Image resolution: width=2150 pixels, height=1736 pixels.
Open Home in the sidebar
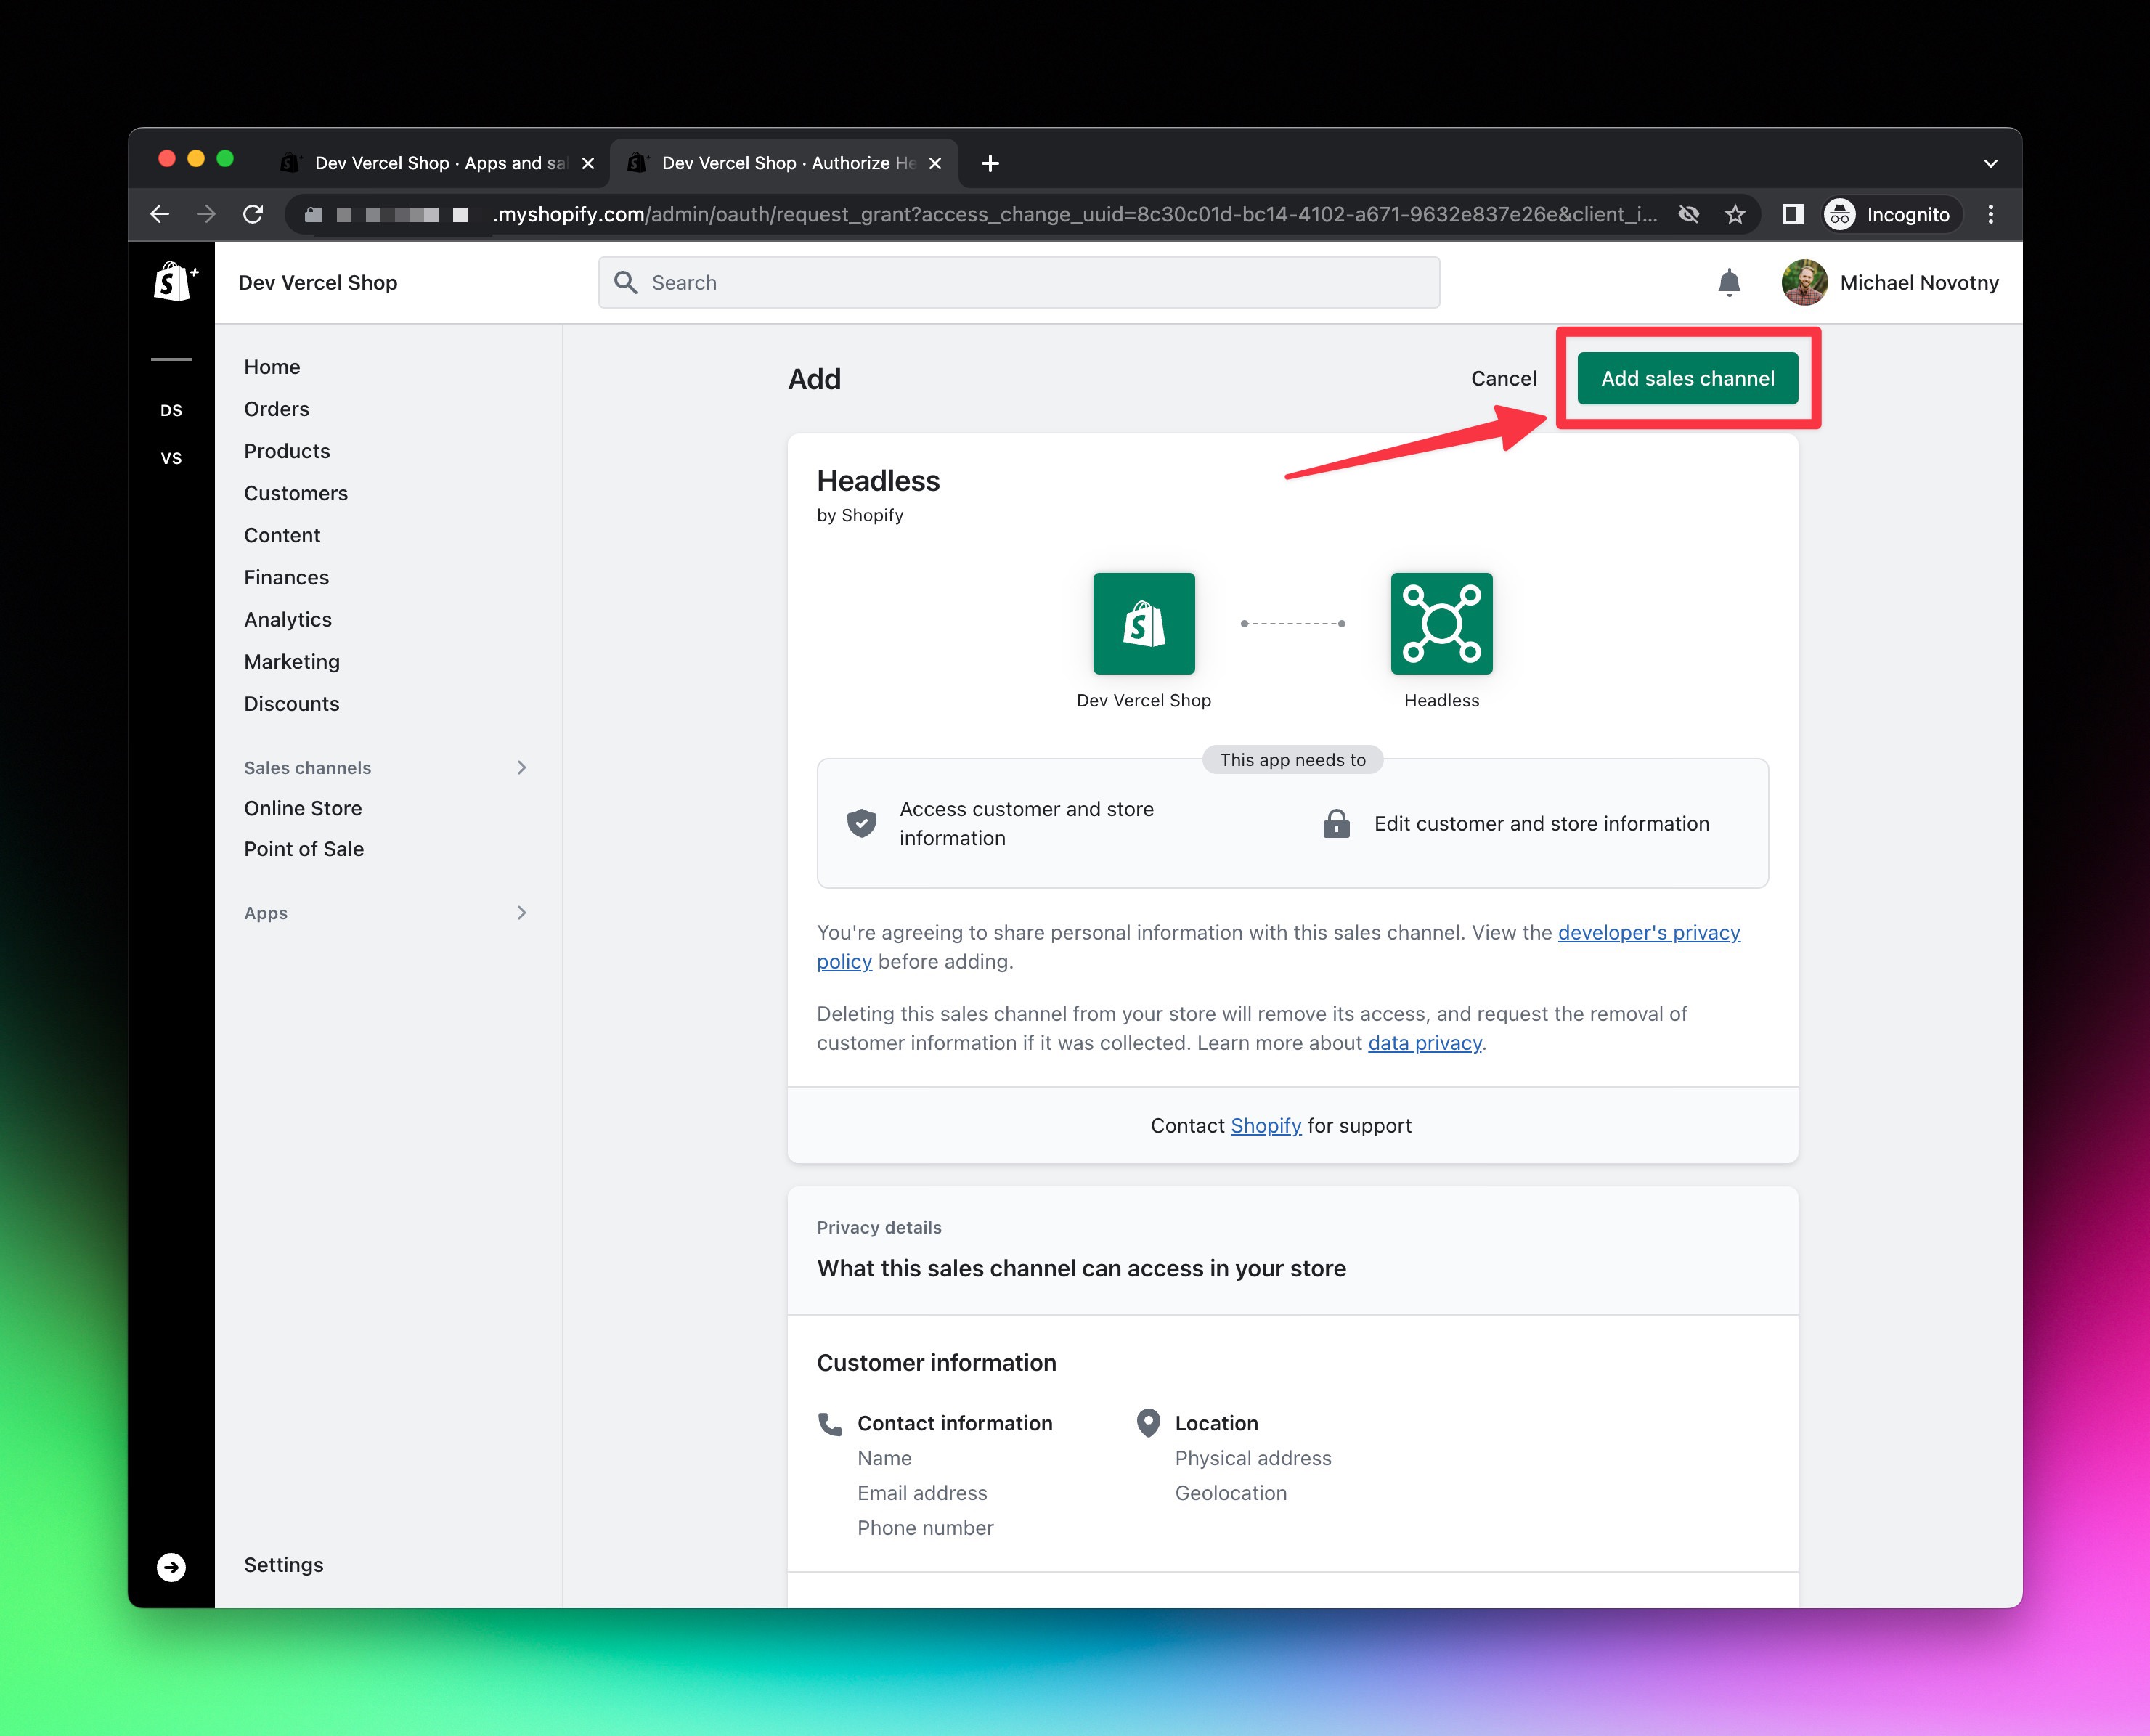[272, 367]
